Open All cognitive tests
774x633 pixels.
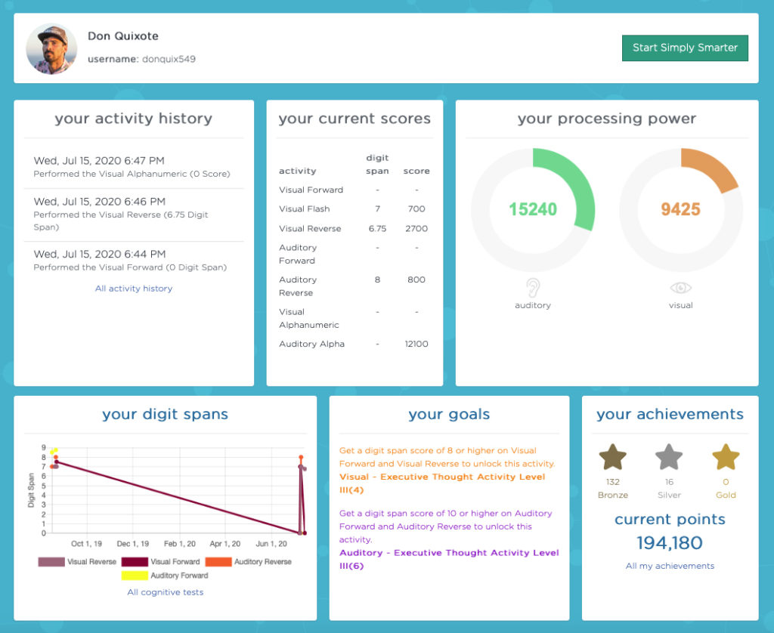pos(165,592)
